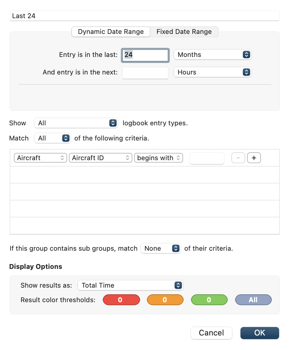Open the Match All criteria dropdown
The width and height of the screenshot is (290, 350).
tap(53, 138)
